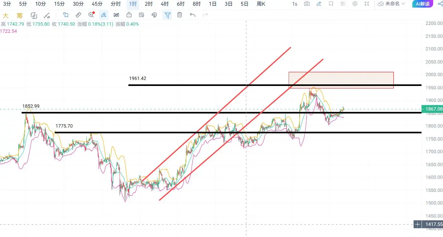The width and height of the screenshot is (443, 237).
Task: Select the 30分 interval
Action: coord(78,4)
